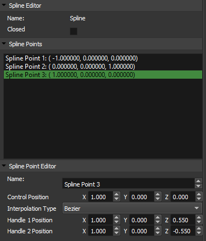Click Handle 2 Position Y field
206x241 pixels.
click(x=142, y=231)
